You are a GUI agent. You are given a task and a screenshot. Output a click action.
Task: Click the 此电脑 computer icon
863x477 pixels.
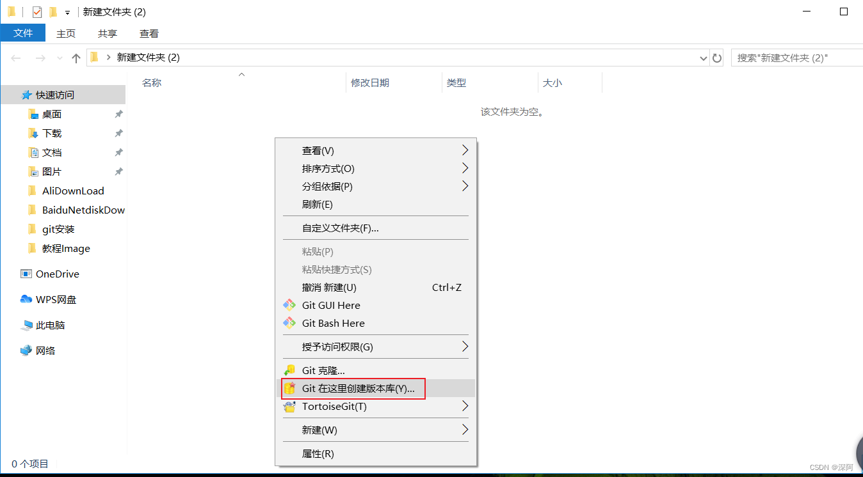(26, 325)
